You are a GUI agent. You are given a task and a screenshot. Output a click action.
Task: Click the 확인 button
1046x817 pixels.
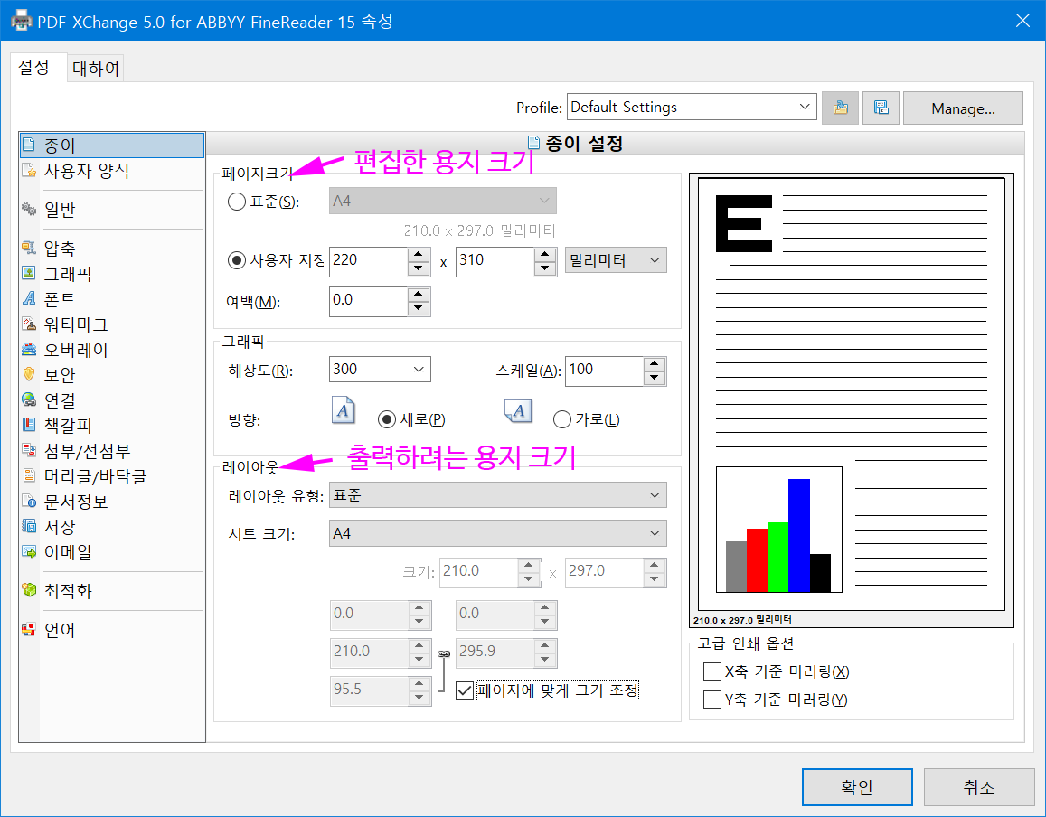point(857,787)
